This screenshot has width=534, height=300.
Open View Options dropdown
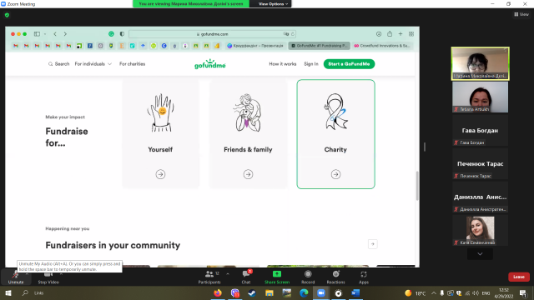coord(273,3)
